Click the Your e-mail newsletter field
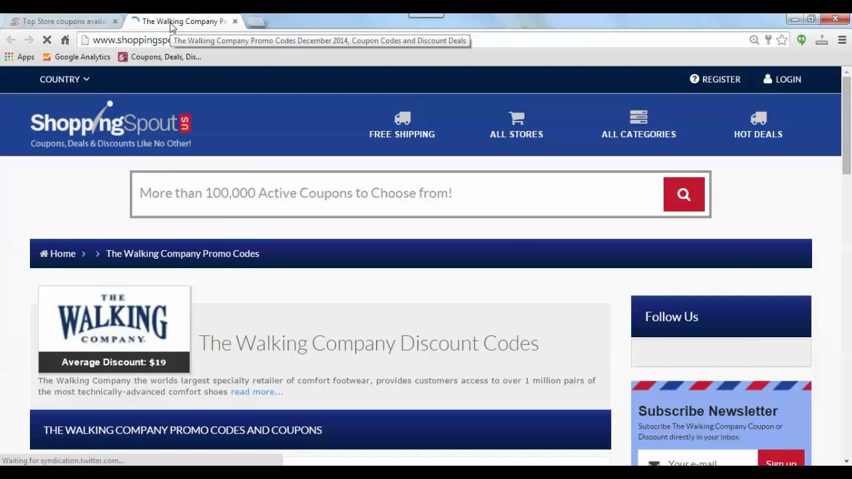This screenshot has height=479, width=852. point(698,462)
